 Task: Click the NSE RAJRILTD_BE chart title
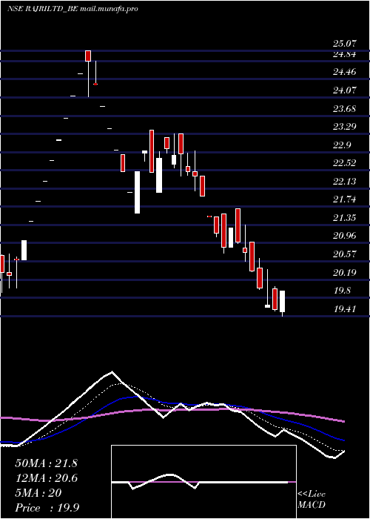43,9
